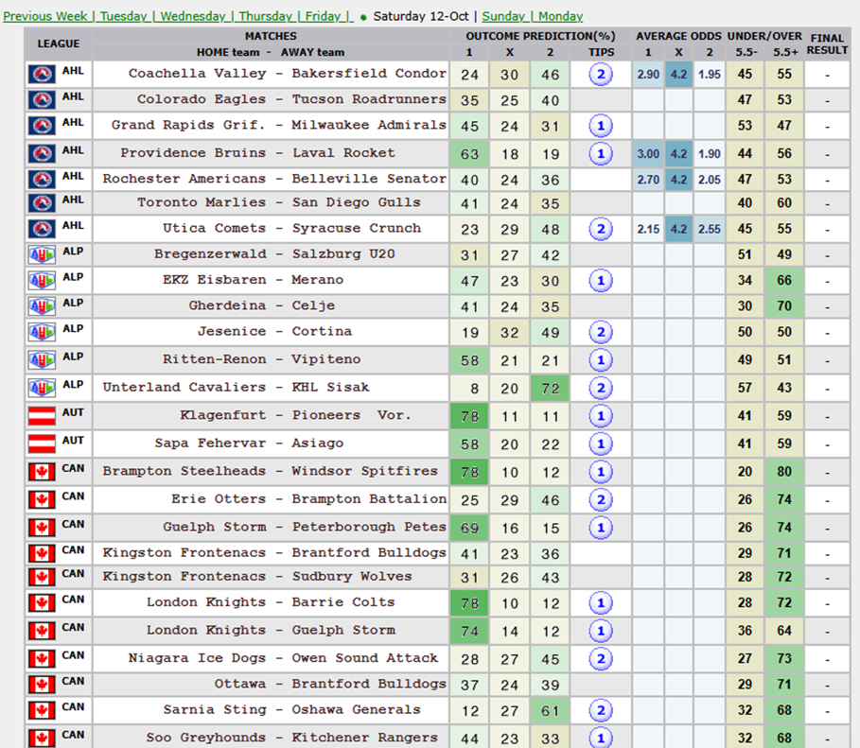Click home odds 3.00 for Providence Bruins
Image resolution: width=860 pixels, height=748 pixels.
[647, 153]
